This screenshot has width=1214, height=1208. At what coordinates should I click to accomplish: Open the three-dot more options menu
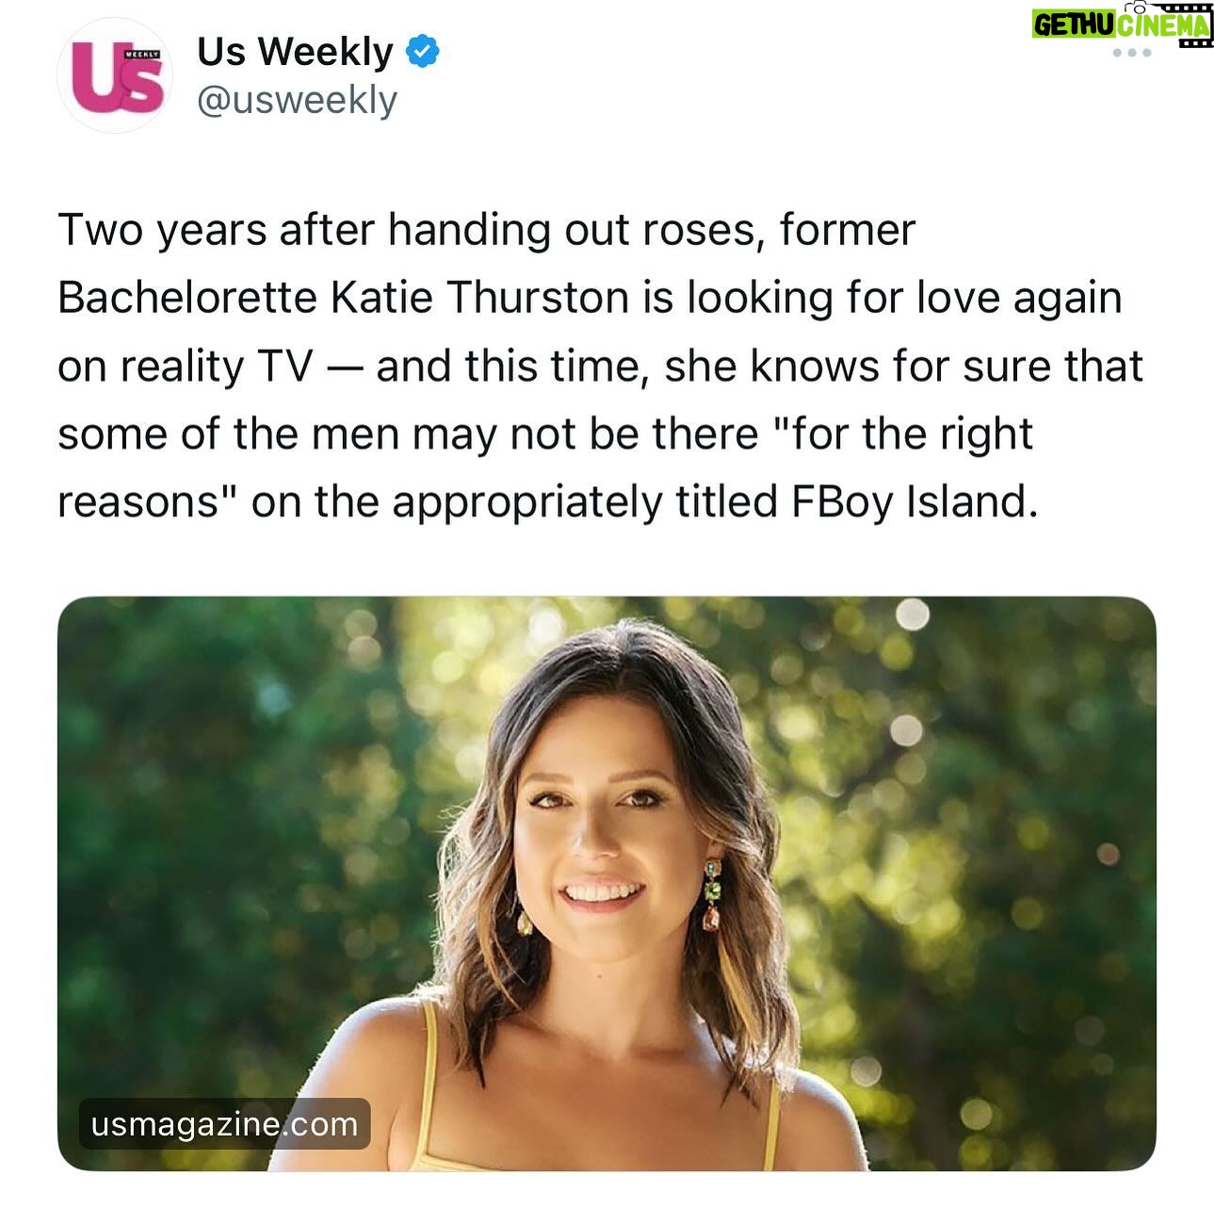click(1132, 53)
